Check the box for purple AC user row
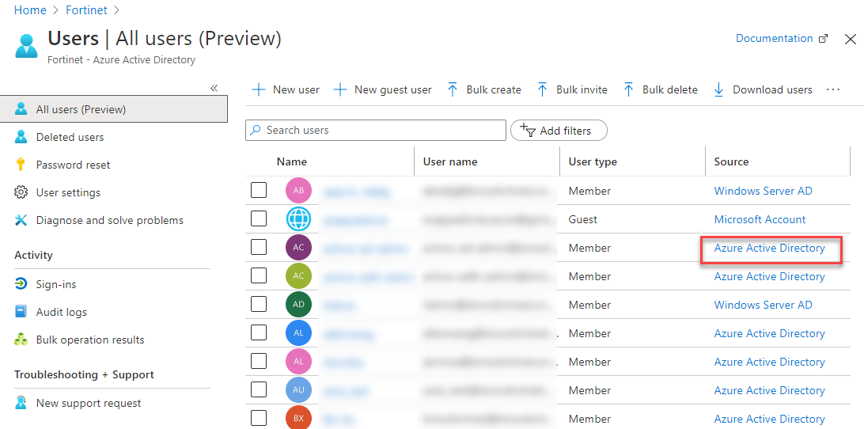864x429 pixels. (259, 247)
